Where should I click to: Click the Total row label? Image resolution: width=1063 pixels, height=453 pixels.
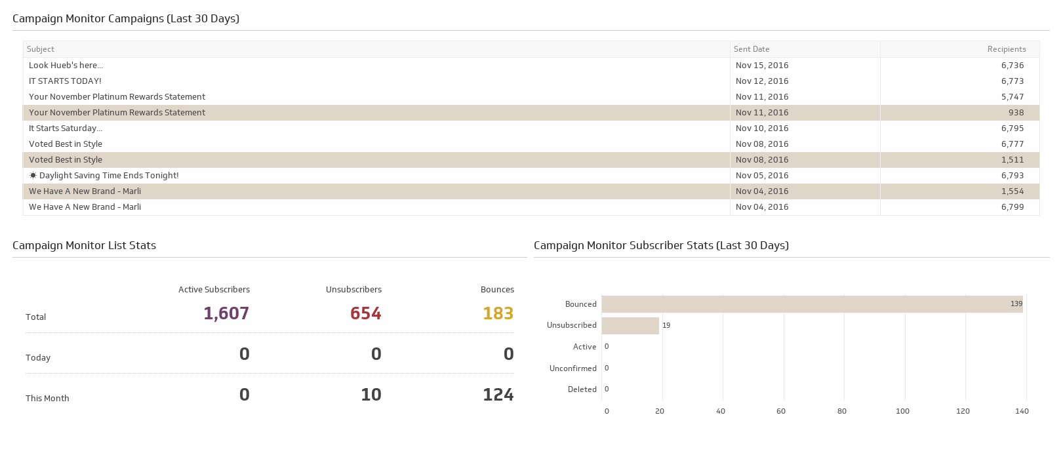(x=35, y=317)
